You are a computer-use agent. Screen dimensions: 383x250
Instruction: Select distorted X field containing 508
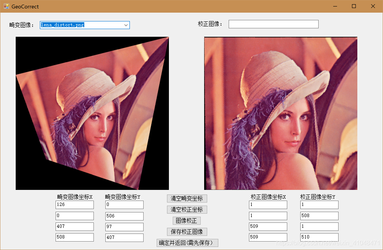tap(75, 237)
